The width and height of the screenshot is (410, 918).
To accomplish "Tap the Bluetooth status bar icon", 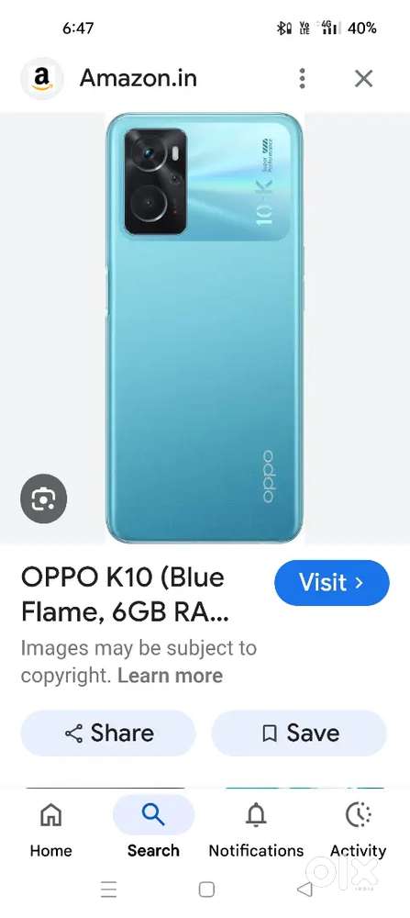I will pyautogui.click(x=284, y=28).
